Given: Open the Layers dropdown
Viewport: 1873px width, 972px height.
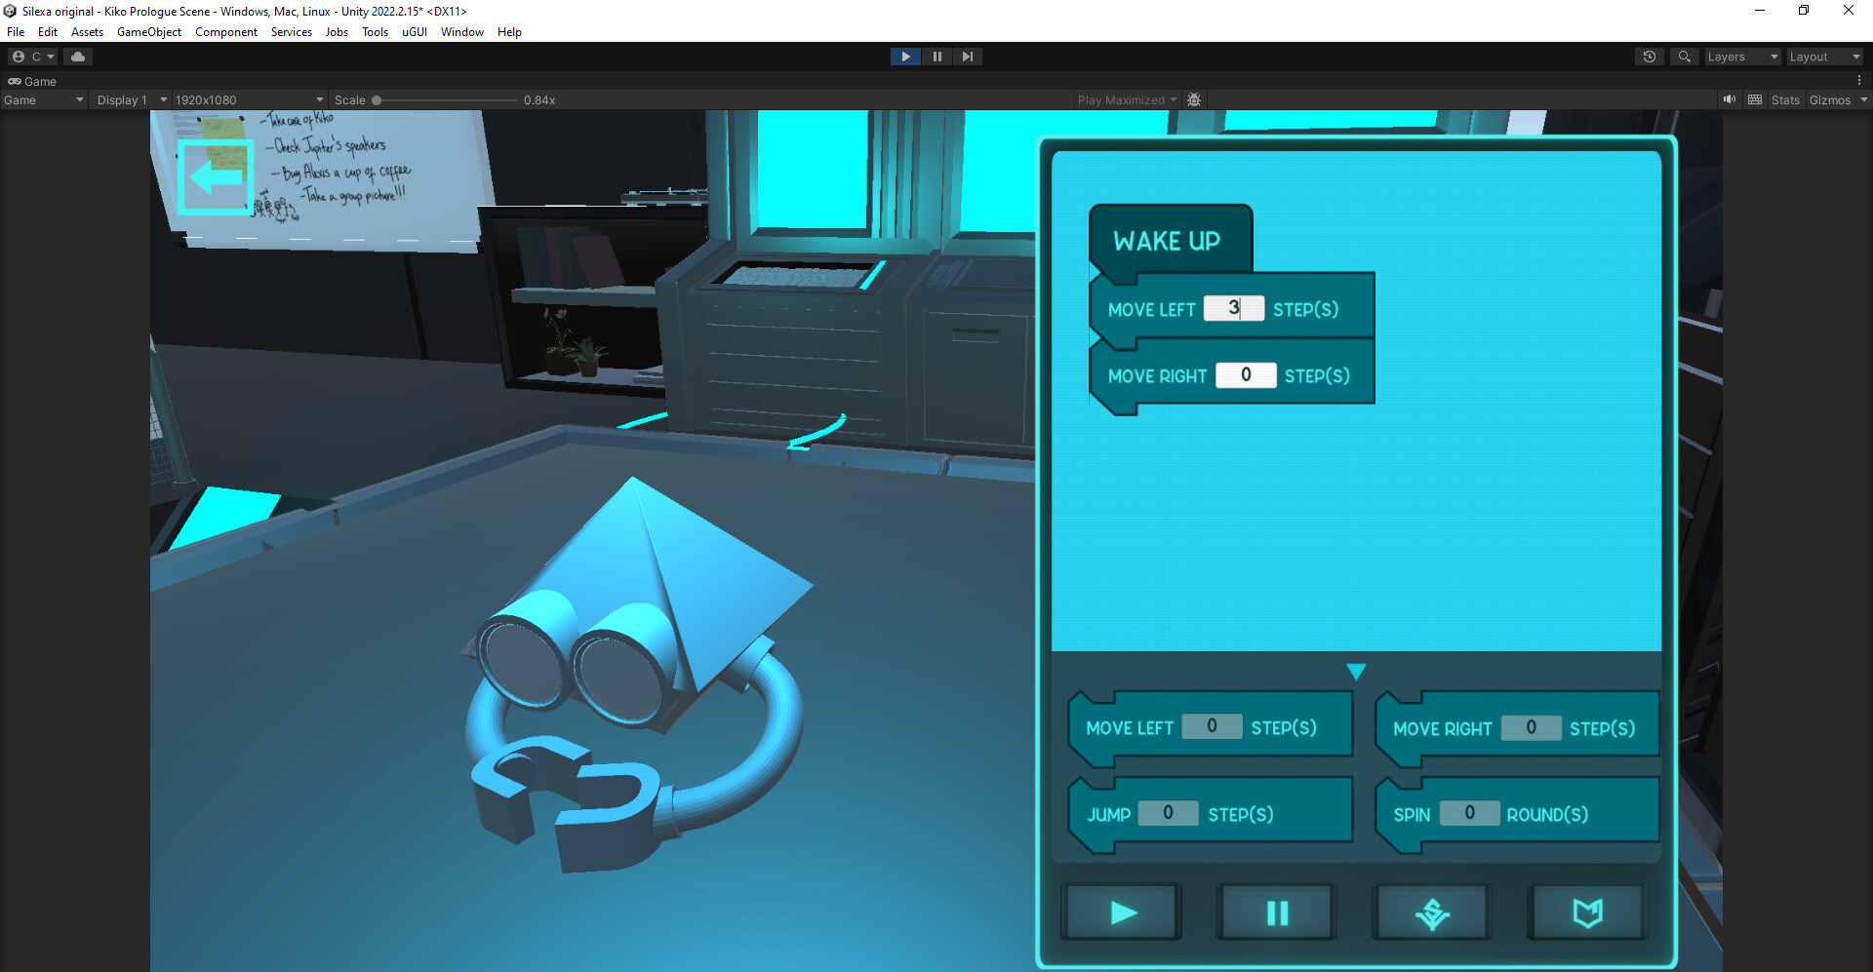Looking at the screenshot, I should [1742, 57].
